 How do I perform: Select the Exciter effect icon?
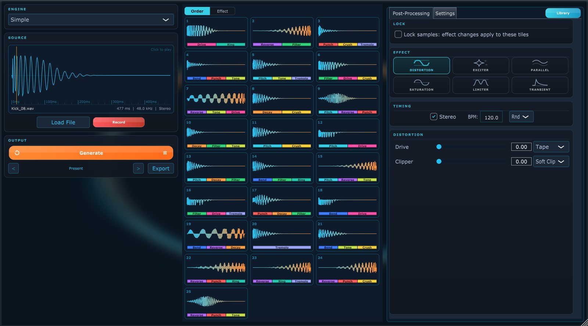coord(480,65)
